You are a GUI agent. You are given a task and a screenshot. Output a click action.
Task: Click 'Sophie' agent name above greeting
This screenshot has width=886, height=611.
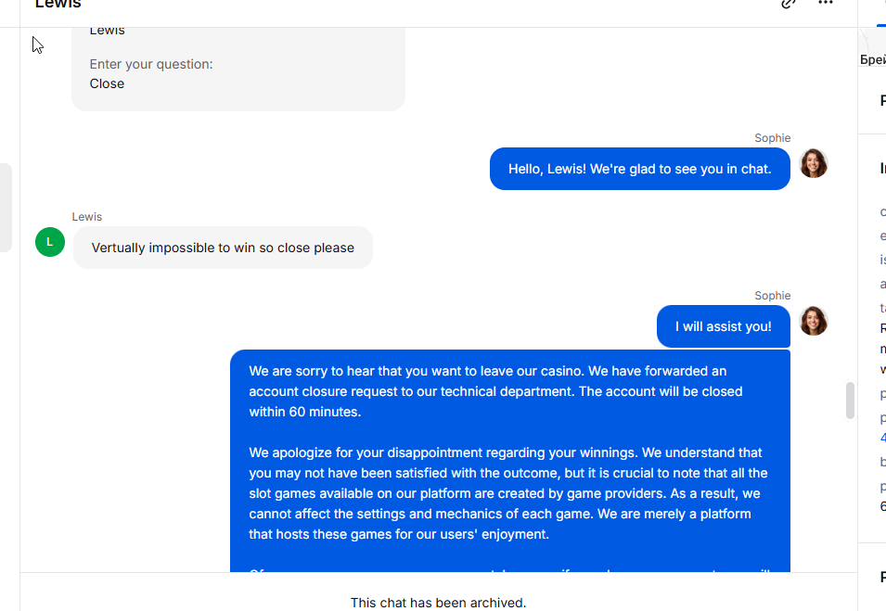click(772, 138)
